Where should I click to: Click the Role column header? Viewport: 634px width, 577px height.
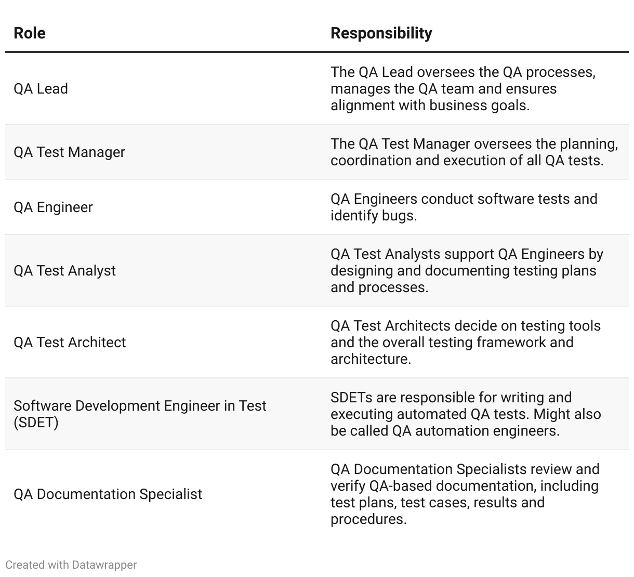point(30,33)
